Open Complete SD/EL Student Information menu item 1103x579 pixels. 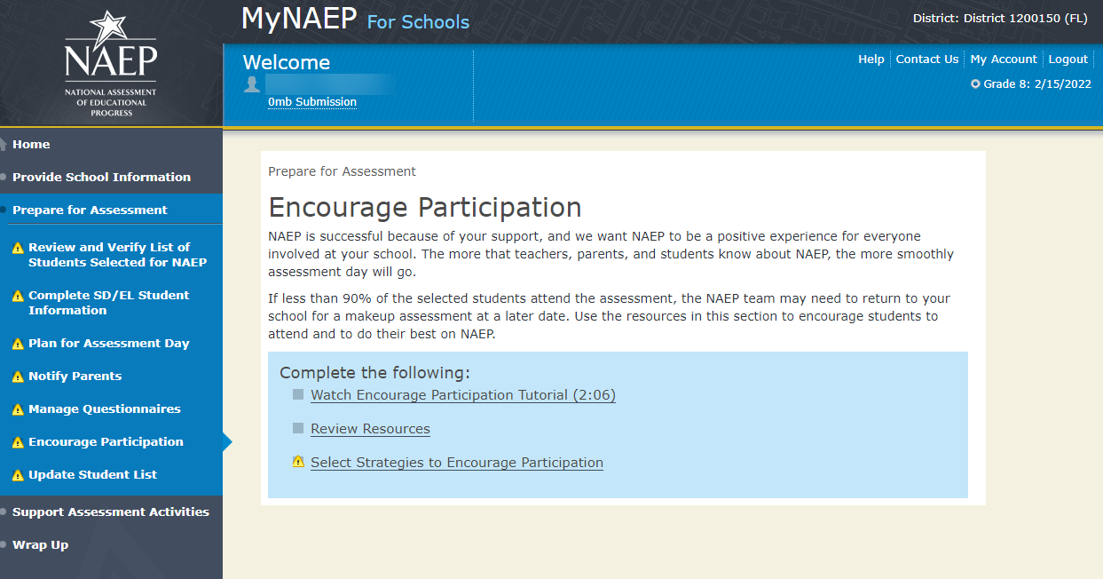tap(108, 303)
